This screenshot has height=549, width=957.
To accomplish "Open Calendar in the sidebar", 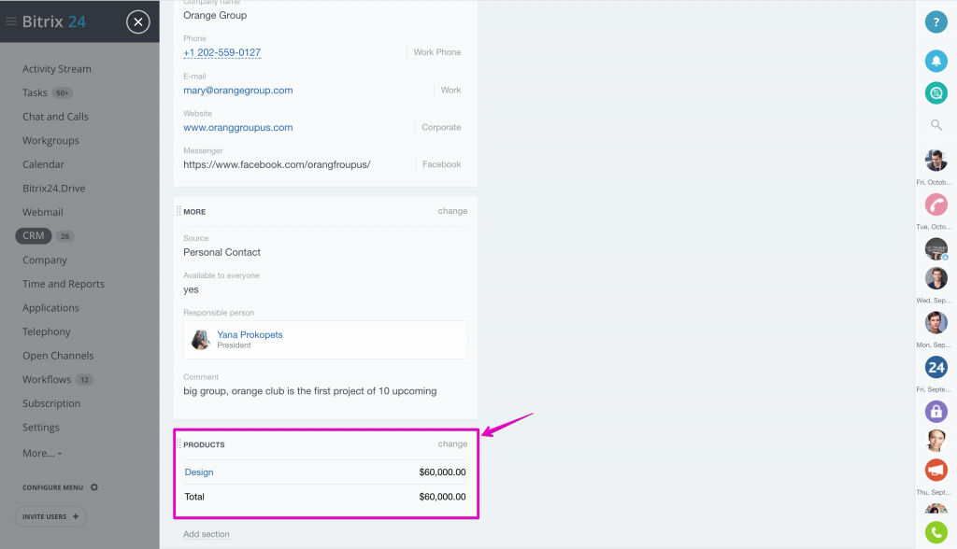I will 43,164.
